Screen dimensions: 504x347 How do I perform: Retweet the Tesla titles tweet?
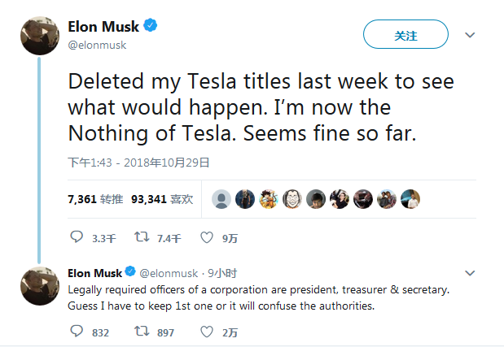coord(142,237)
